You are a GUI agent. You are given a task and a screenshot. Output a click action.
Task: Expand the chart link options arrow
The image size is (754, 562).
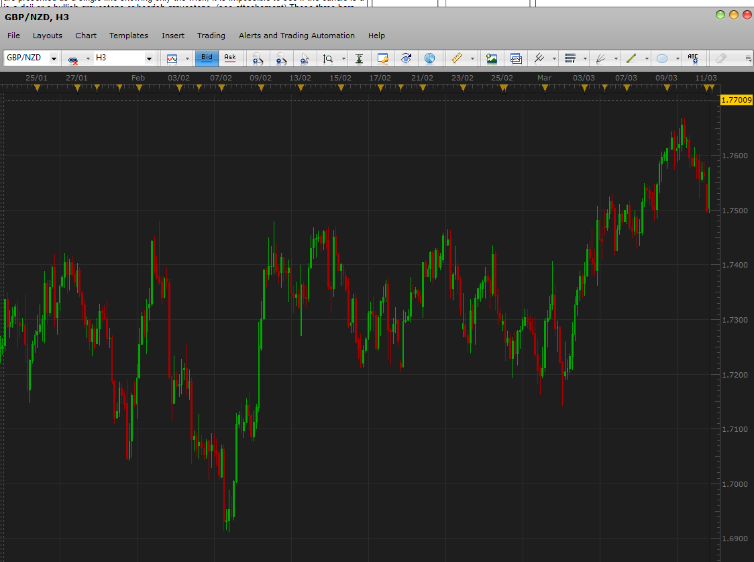pyautogui.click(x=88, y=58)
